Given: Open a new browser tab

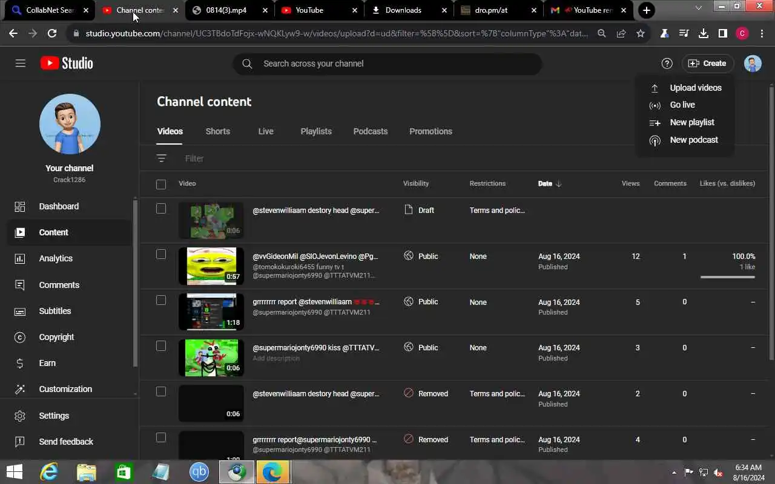Looking at the screenshot, I should (647, 10).
